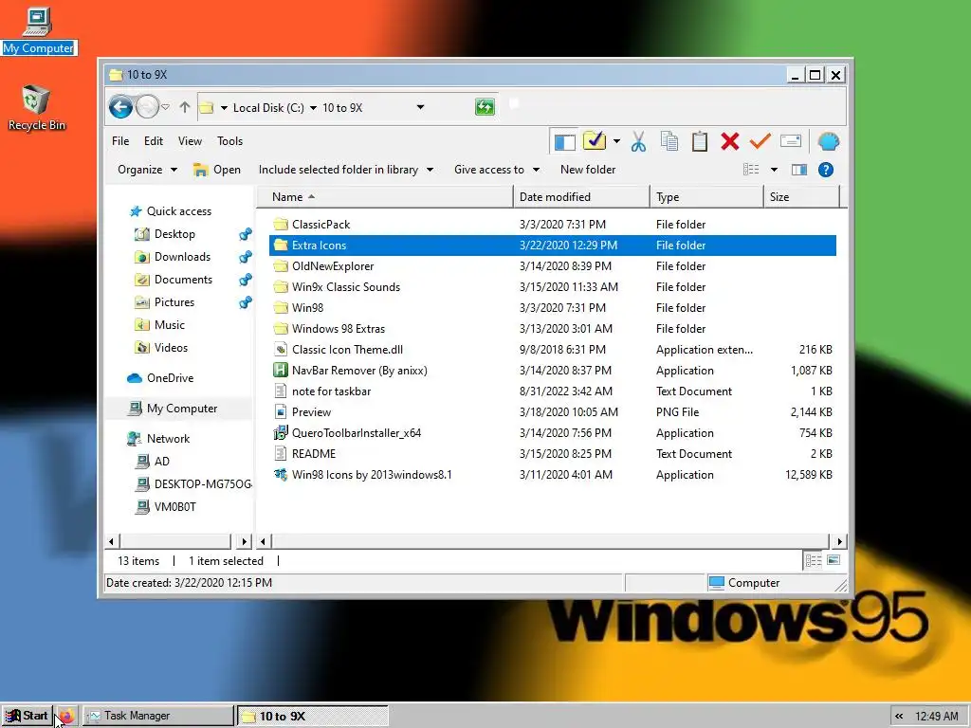The height and width of the screenshot is (728, 971).
Task: Select the Recycle Bin desktop icon
Action: (37, 108)
